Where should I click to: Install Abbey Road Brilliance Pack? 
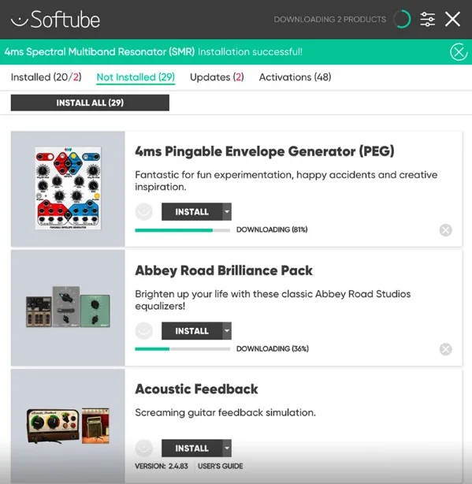(192, 331)
